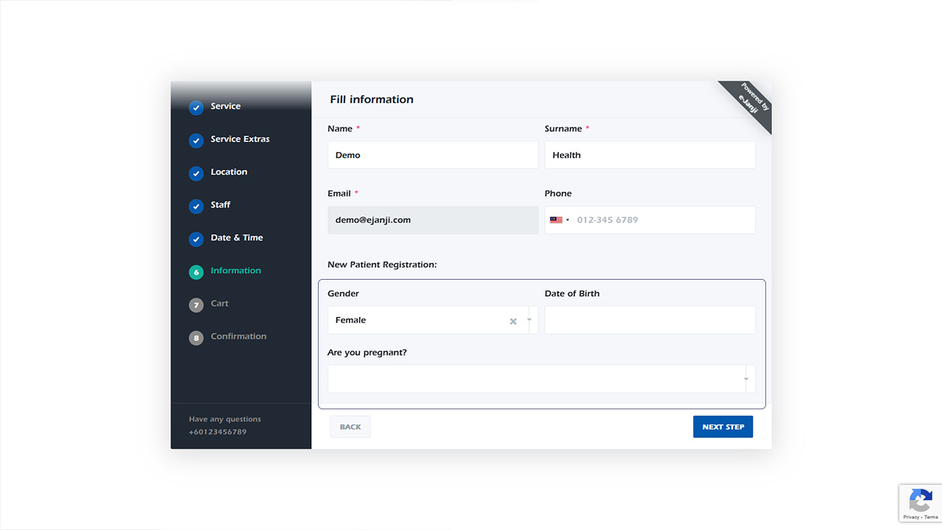The width and height of the screenshot is (942, 530).
Task: Go to the Service Extras step
Action: (x=240, y=139)
